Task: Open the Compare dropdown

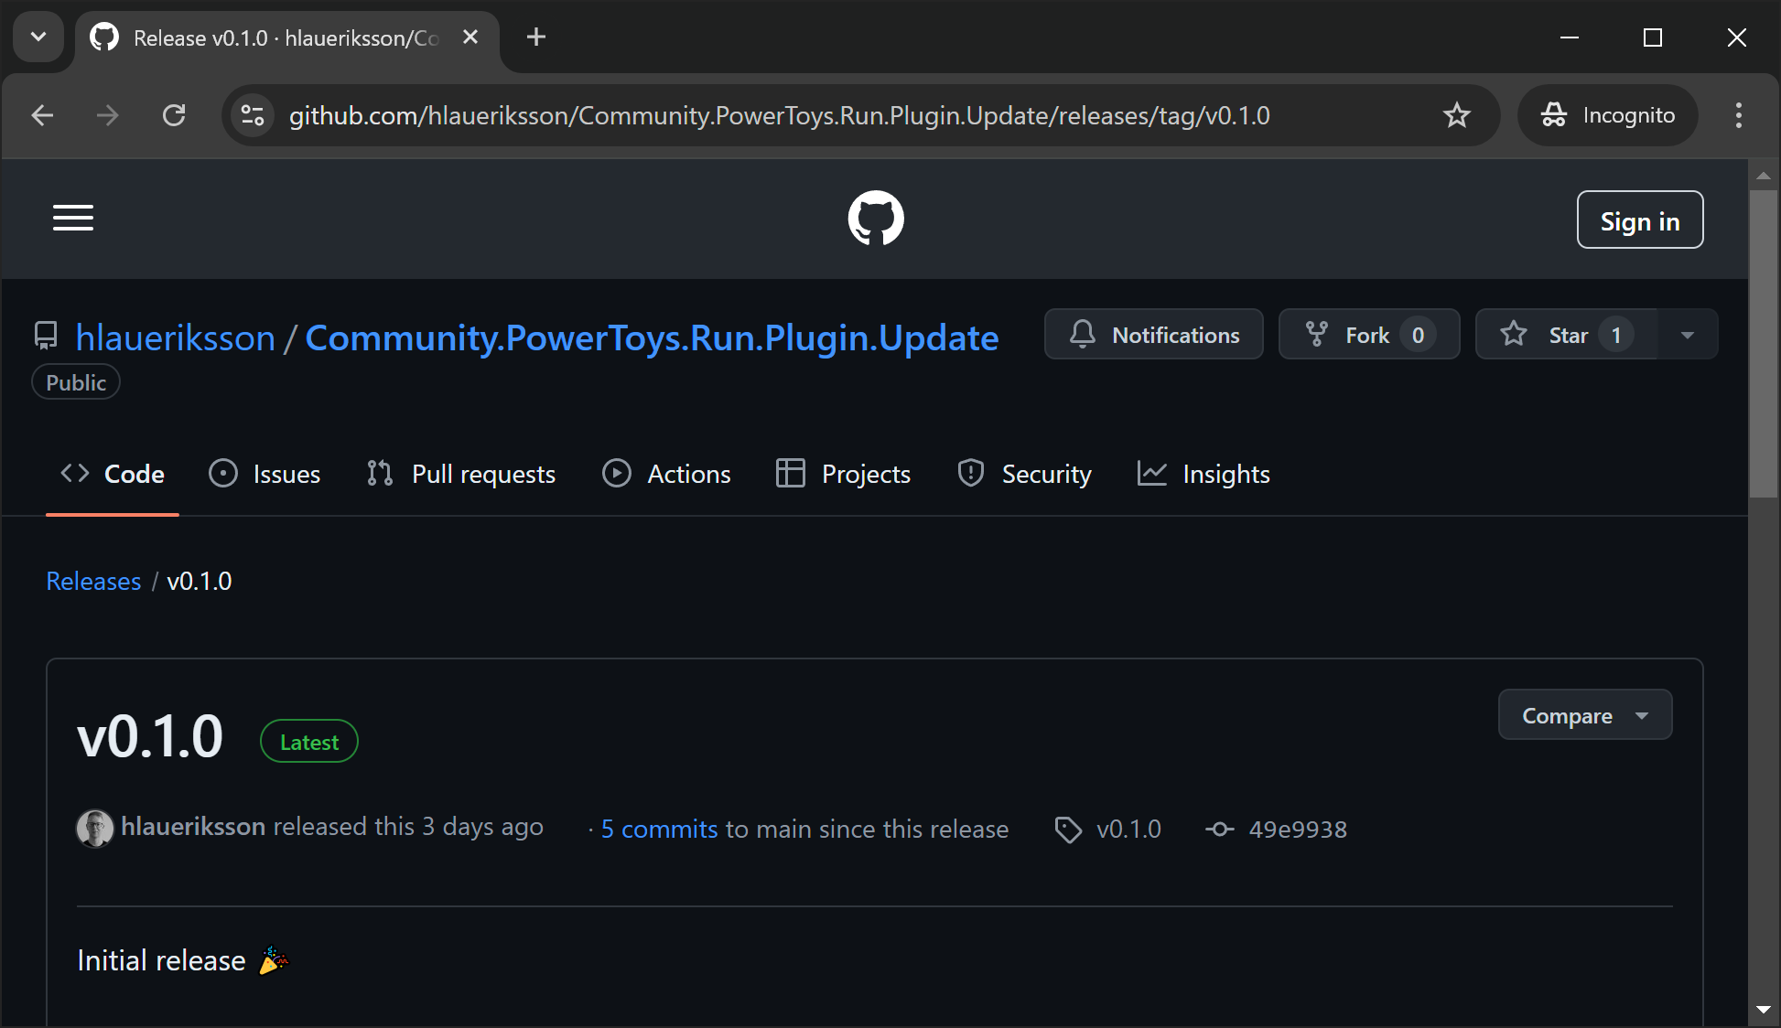Action: 1584,715
